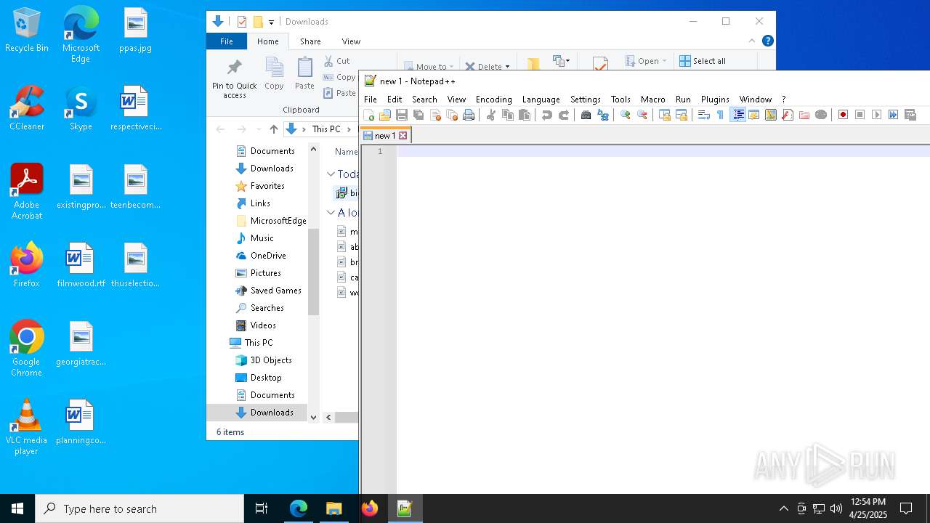Click the taskbar search box
This screenshot has width=930, height=523.
point(139,508)
